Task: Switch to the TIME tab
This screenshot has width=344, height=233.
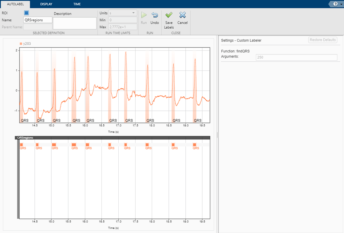Action: [77, 4]
